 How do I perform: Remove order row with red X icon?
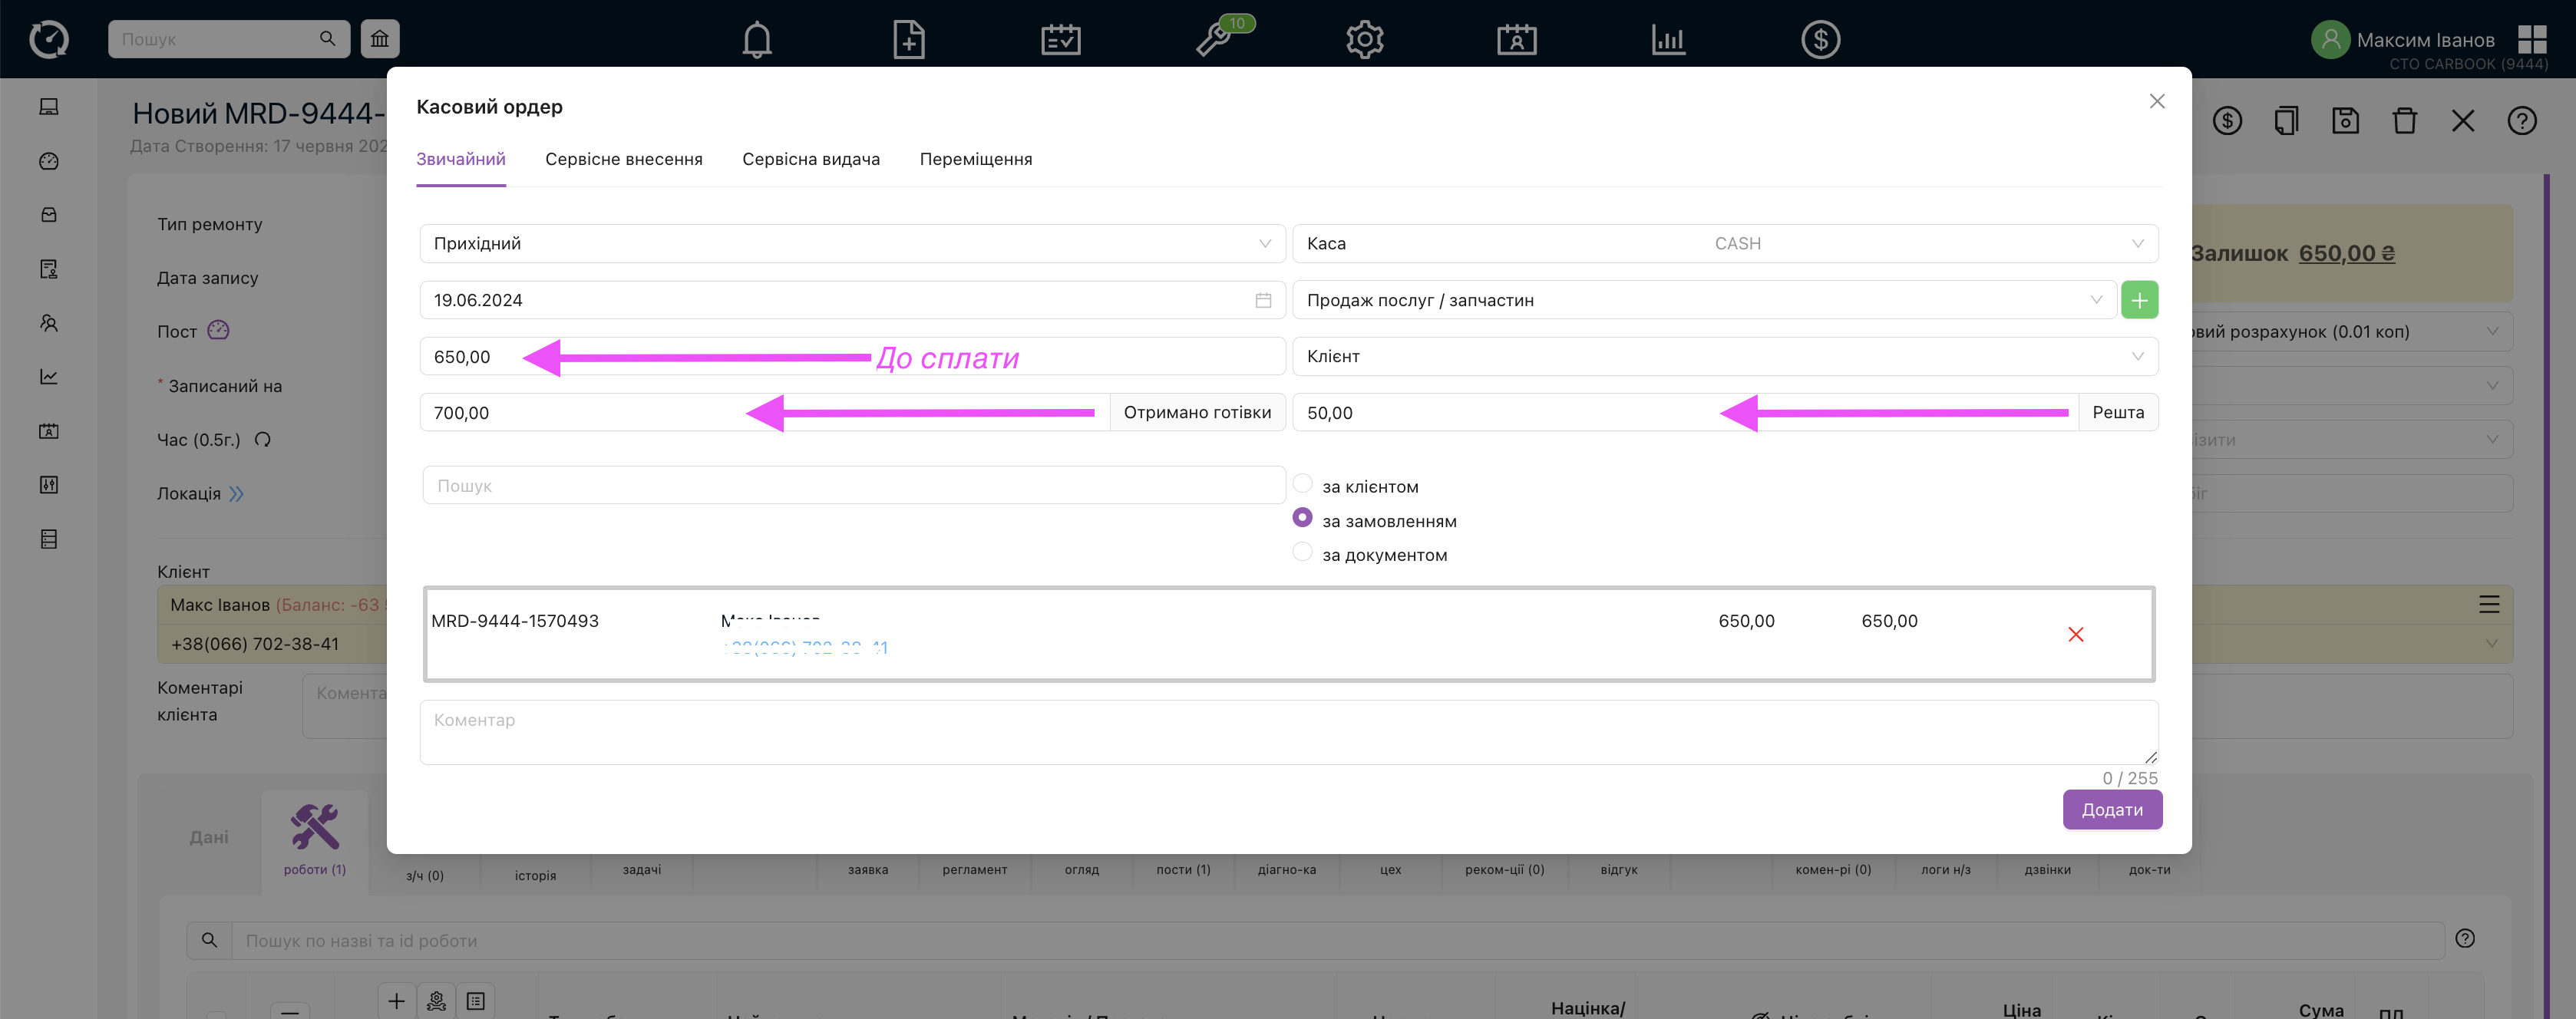click(2076, 635)
